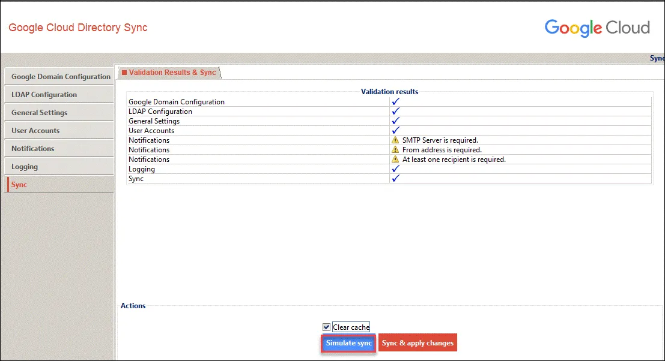
Task: Click checkmark for Google Domain Configuration row
Action: click(x=396, y=101)
